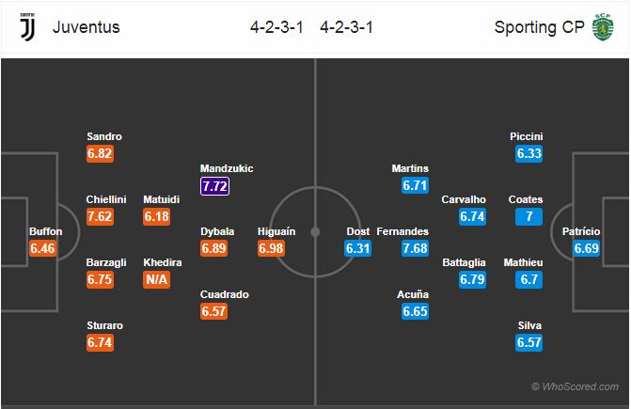Click the Juventus club crest logo
This screenshot has width=631, height=409.
[28, 27]
